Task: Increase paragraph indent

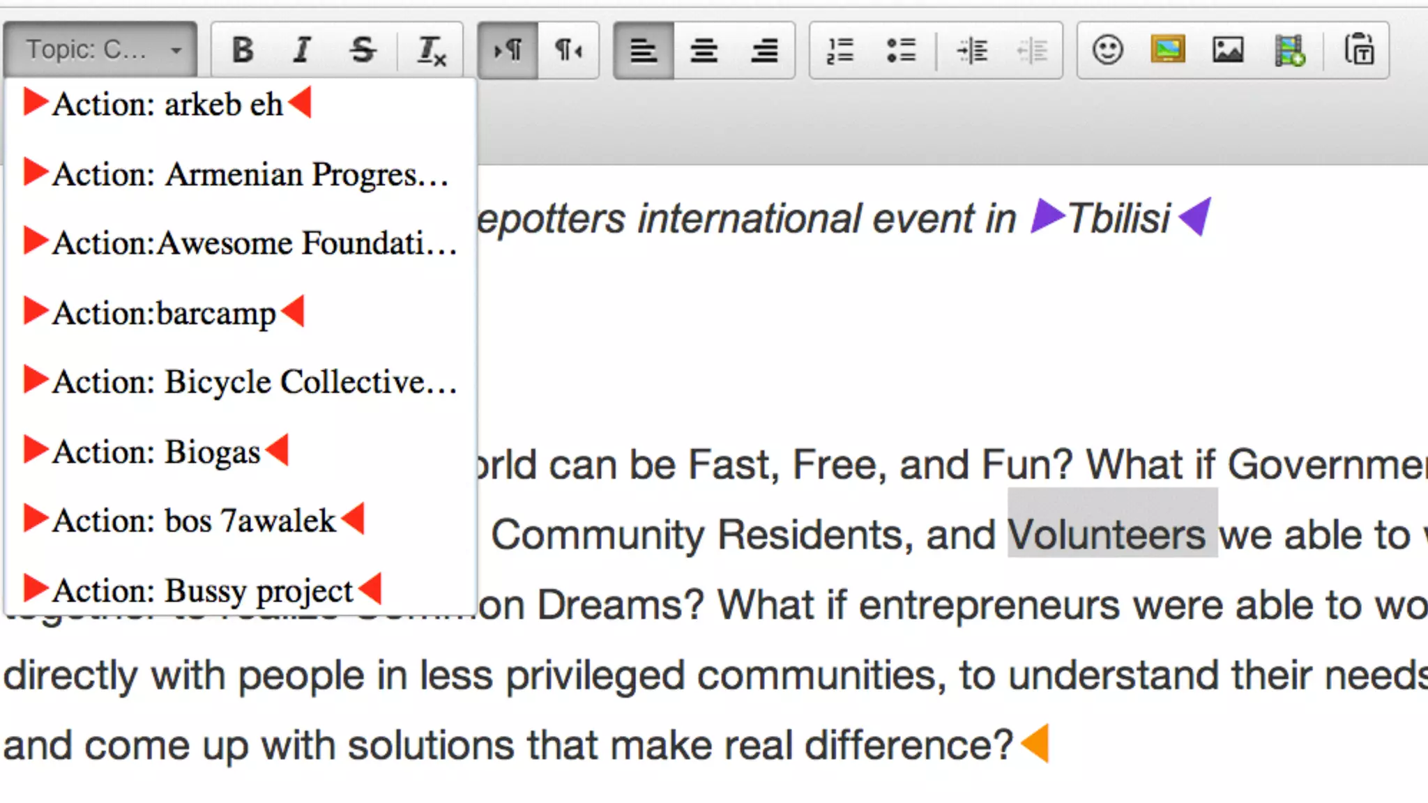Action: coord(971,50)
